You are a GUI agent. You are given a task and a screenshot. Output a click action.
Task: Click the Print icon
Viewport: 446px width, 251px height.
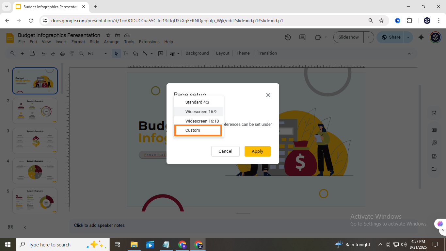[63, 54]
